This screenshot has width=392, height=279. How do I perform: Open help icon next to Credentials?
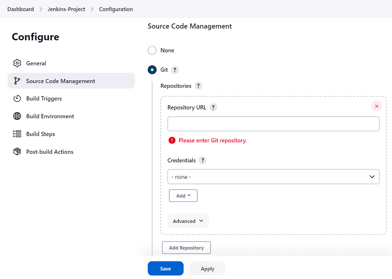(202, 160)
